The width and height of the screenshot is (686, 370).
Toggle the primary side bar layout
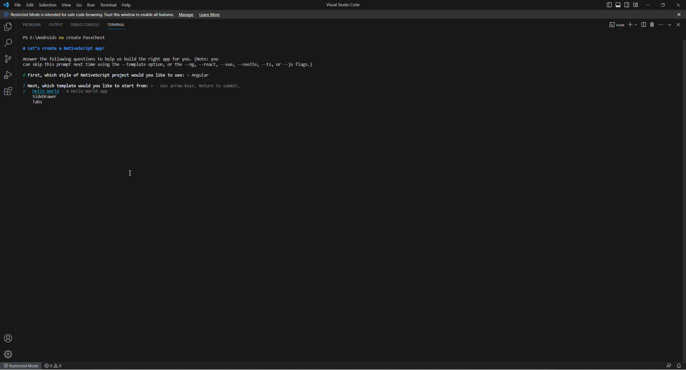click(609, 5)
